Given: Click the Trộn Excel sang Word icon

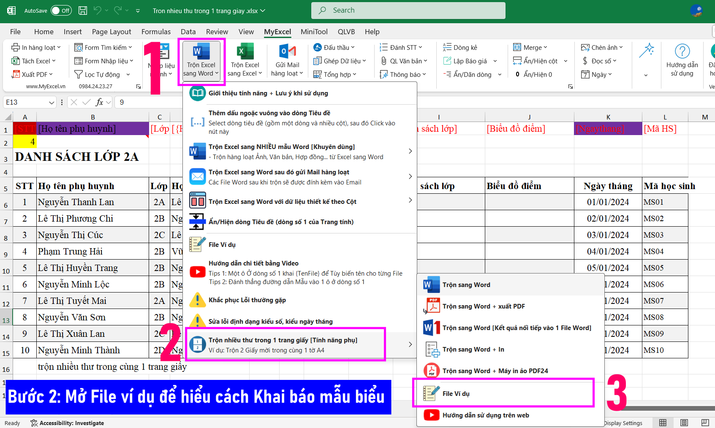Looking at the screenshot, I should point(201,52).
